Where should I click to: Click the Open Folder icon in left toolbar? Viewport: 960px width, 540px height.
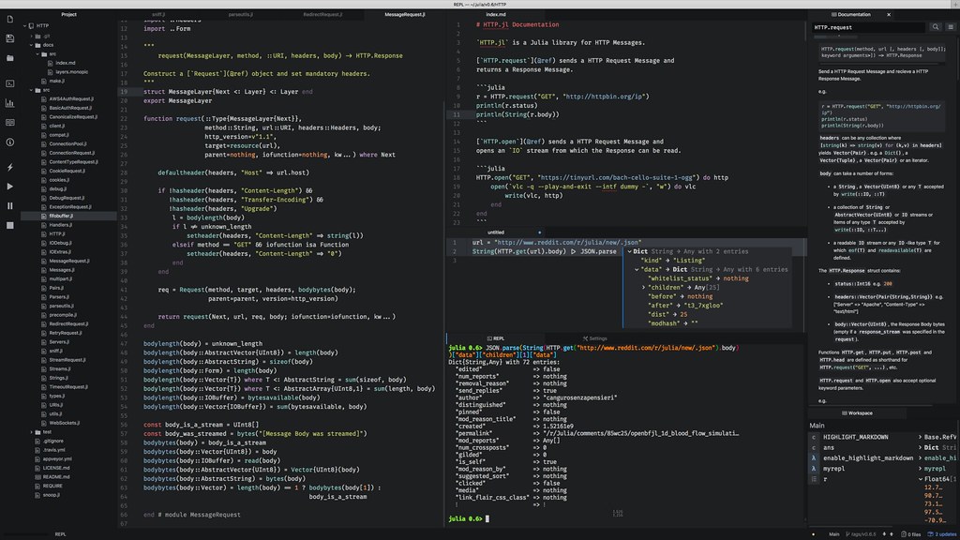tap(9, 58)
